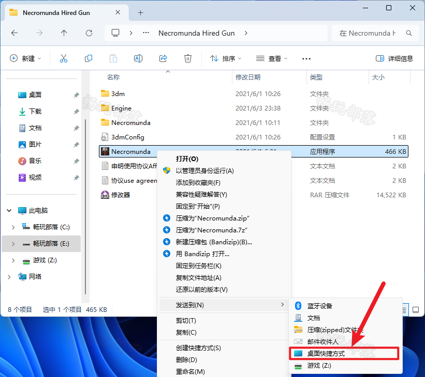The height and width of the screenshot is (377, 425).
Task: Open the 排序 sort dropdown
Action: click(226, 58)
